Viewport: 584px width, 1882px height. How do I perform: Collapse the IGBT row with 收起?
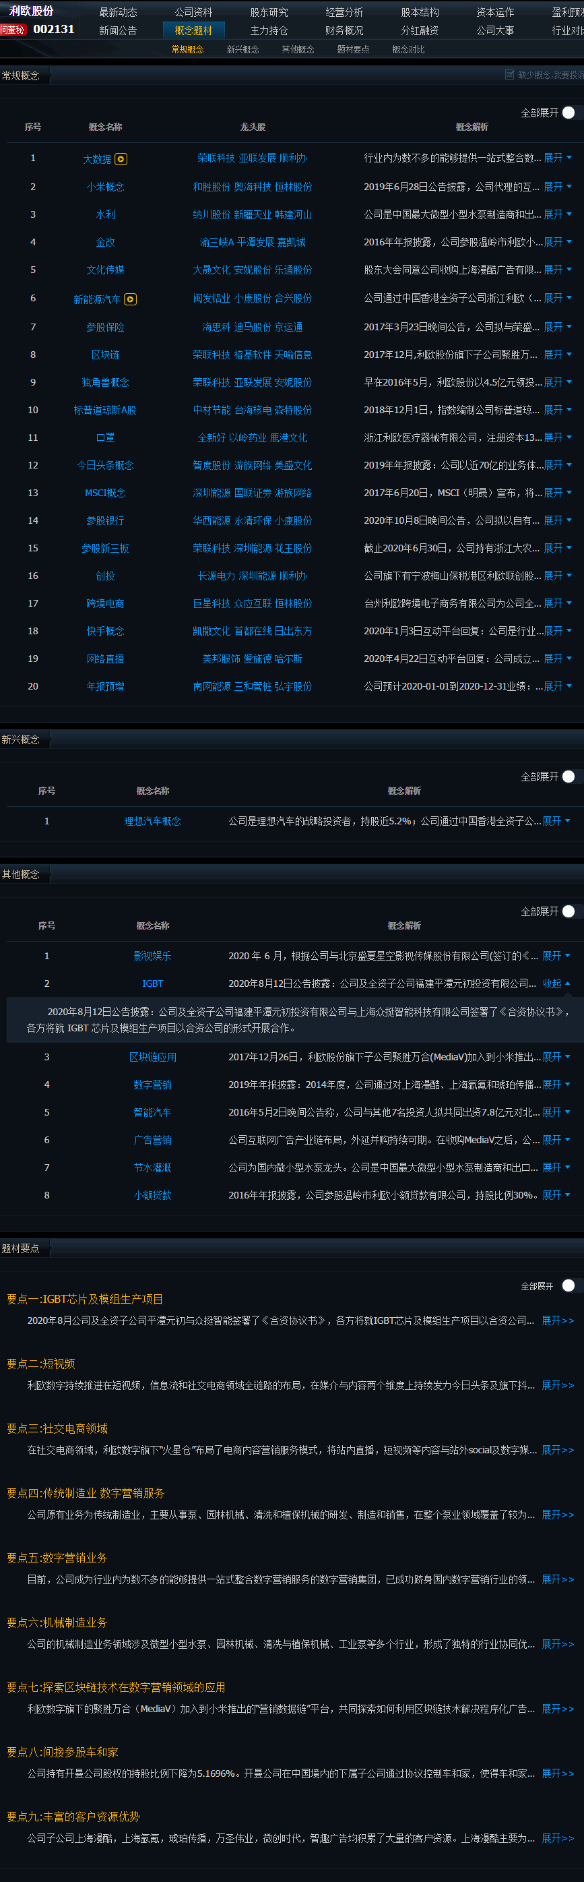pos(556,983)
